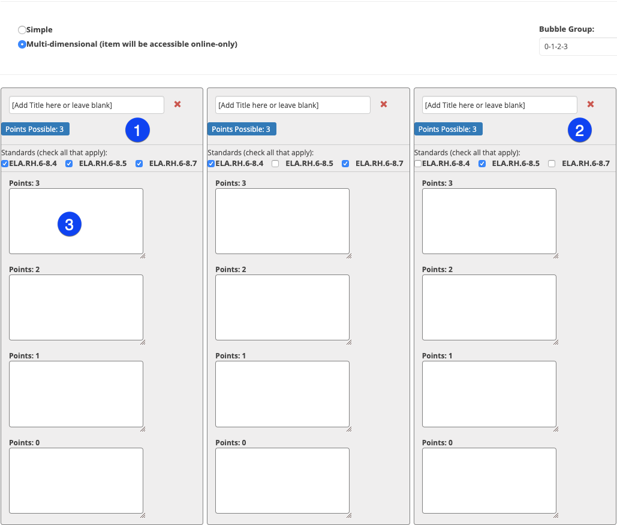617x525 pixels.
Task: Click first dimension's 'Standards (check all that apply):' text
Action: point(55,153)
